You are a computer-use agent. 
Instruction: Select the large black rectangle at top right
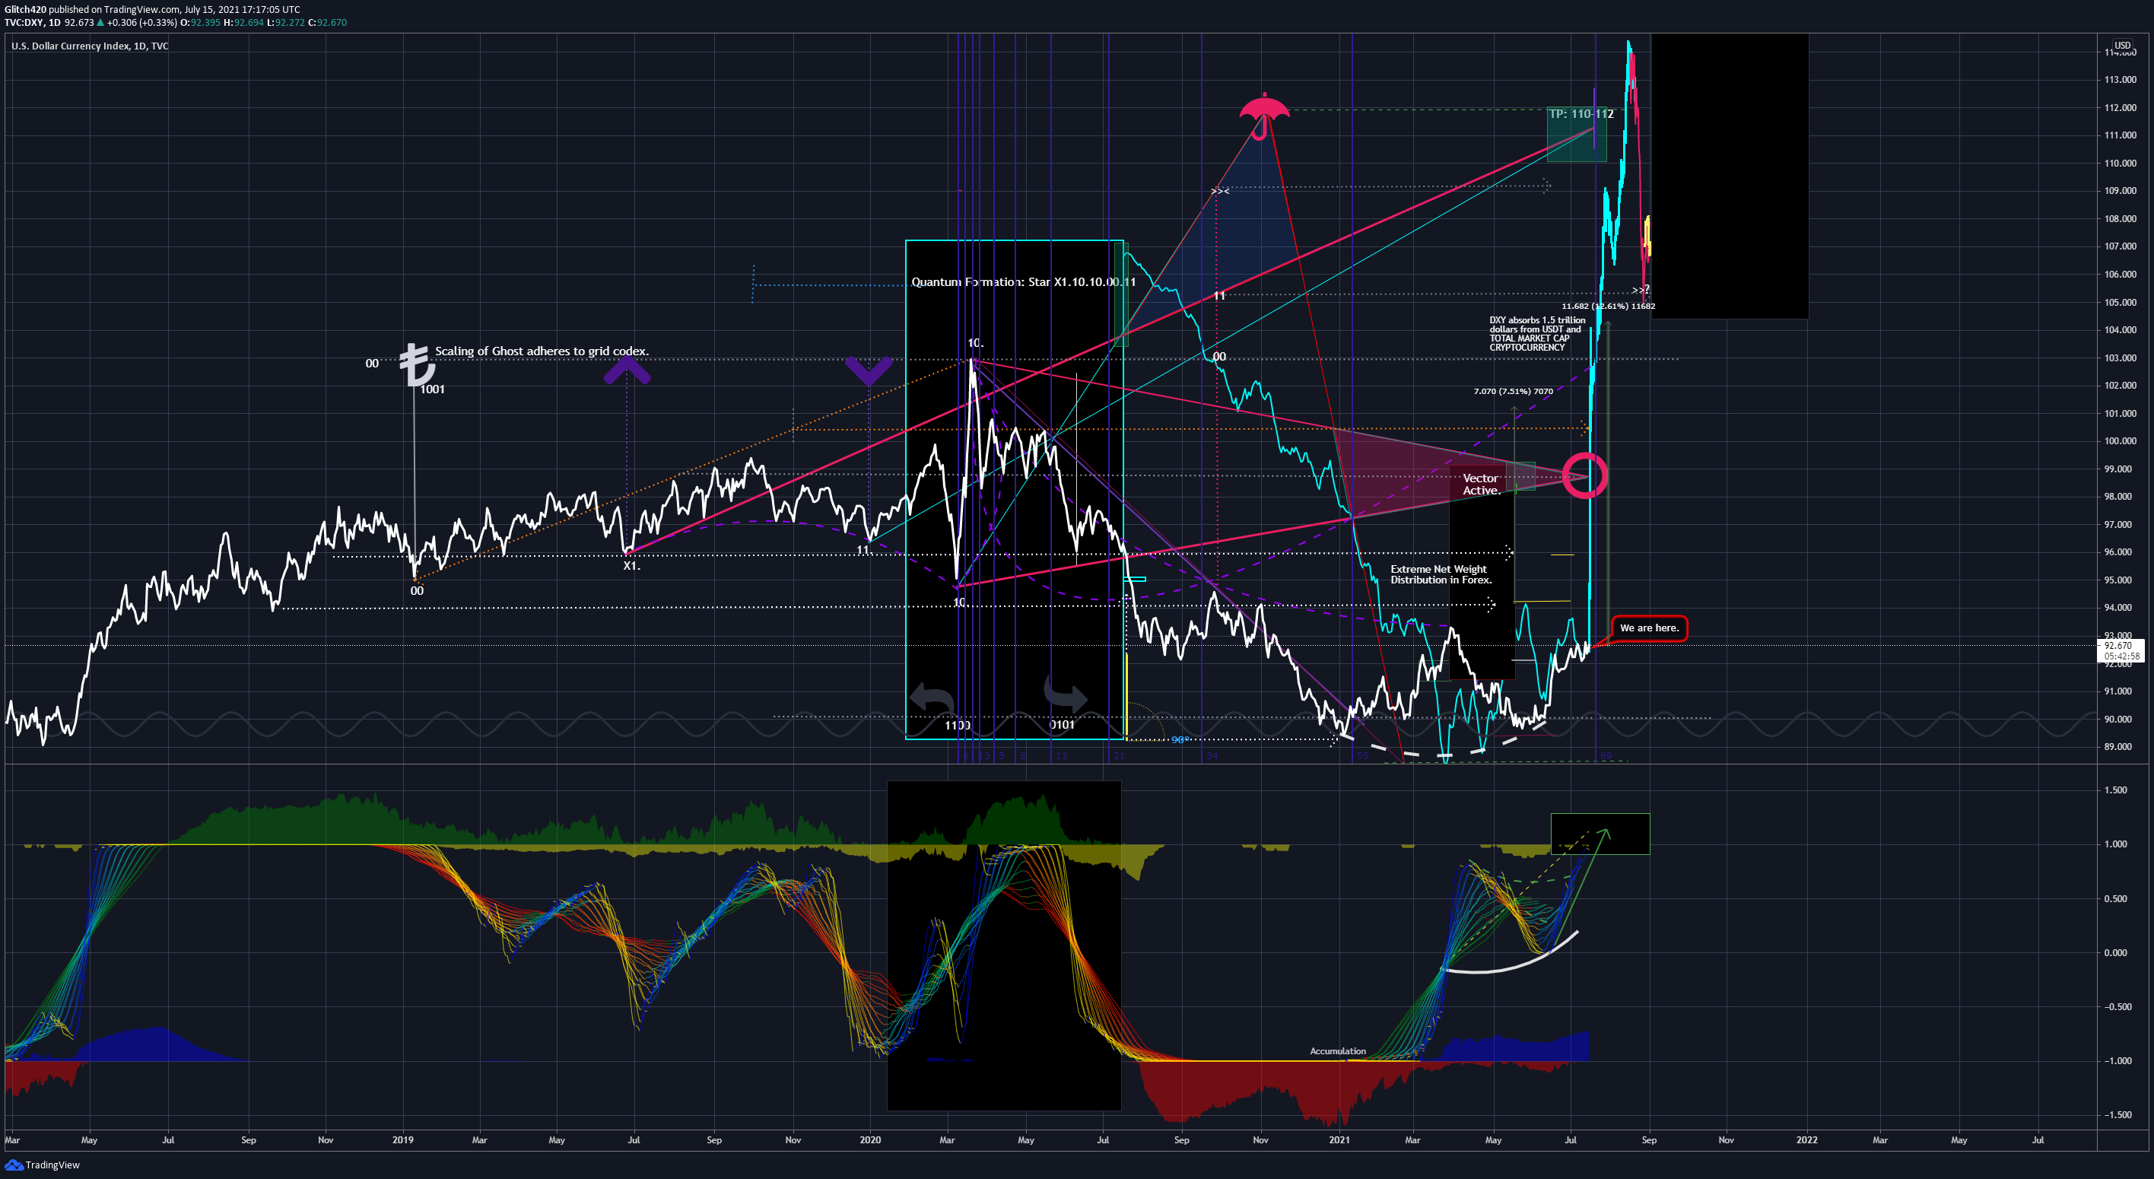pyautogui.click(x=1730, y=176)
